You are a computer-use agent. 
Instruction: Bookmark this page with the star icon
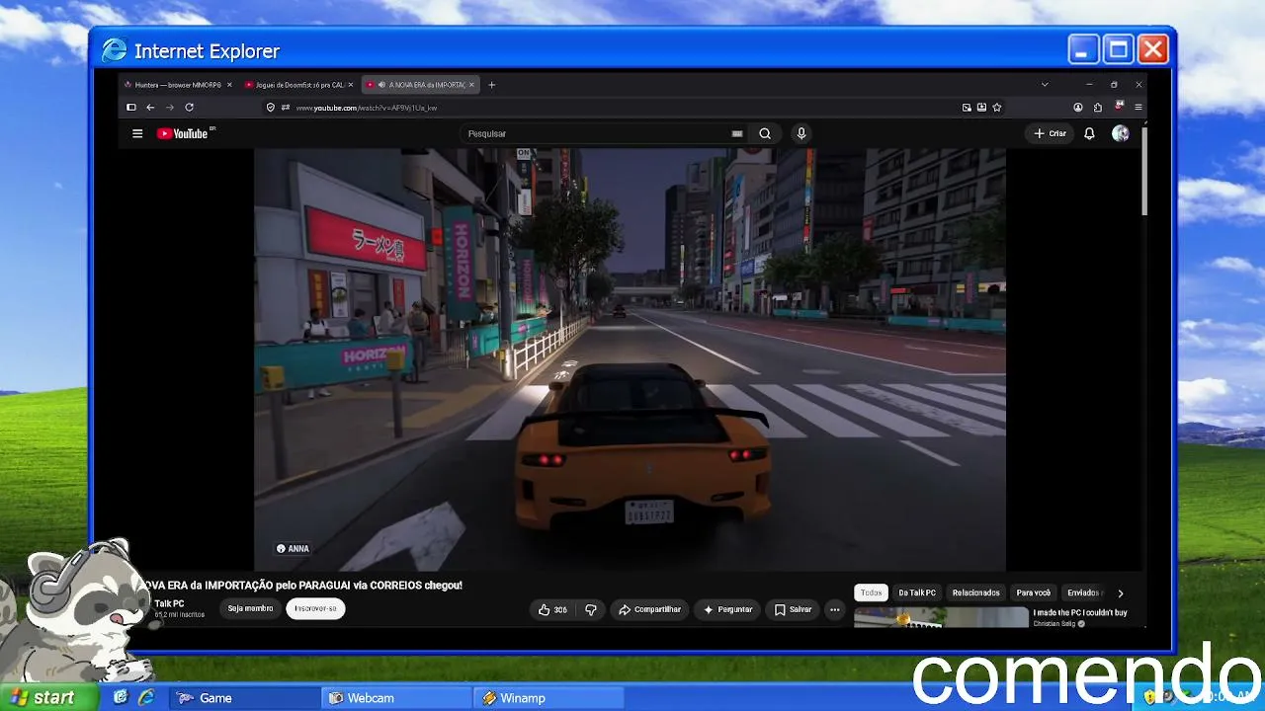tap(997, 108)
